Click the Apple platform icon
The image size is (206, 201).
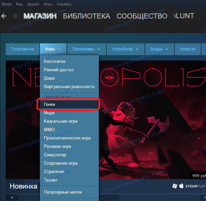point(182,186)
